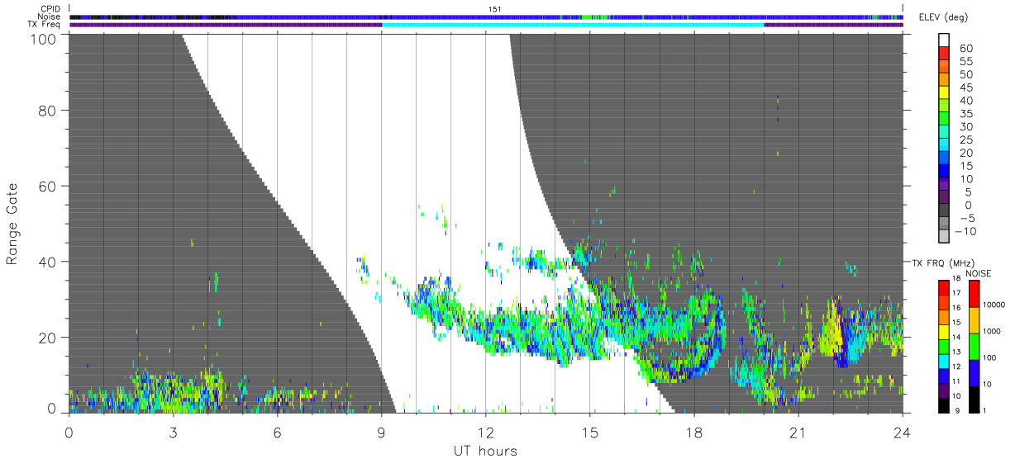The height and width of the screenshot is (468, 1015).
Task: Click the purple starting section of TX Freq strip
Action: 226,25
